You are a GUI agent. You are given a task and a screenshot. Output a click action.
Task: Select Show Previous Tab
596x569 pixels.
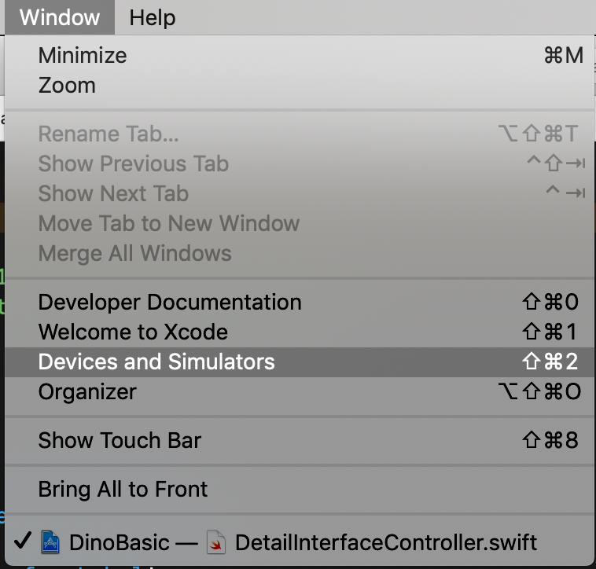(x=300, y=163)
